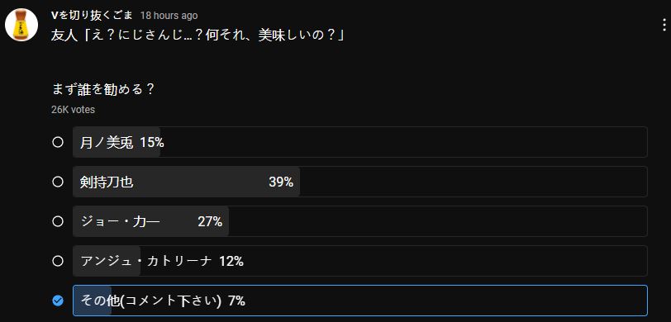This screenshot has width=671, height=322.
Task: Click the 15% result next to 月ノ美兎
Action: 152,142
